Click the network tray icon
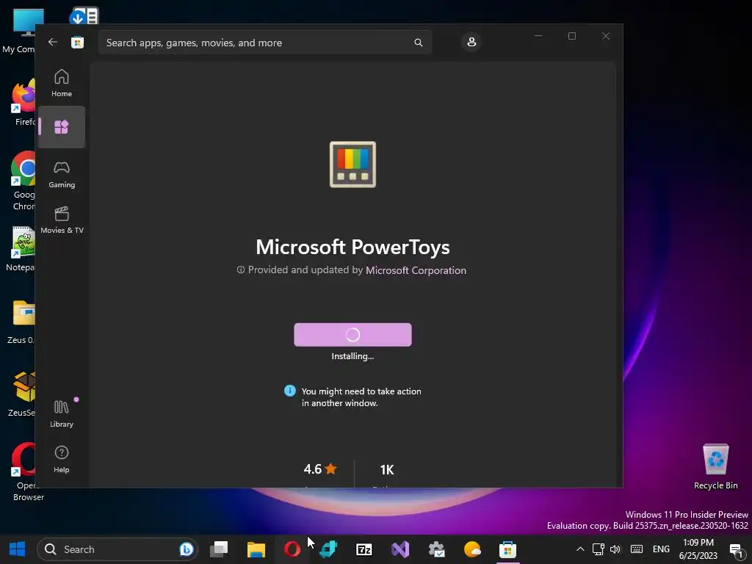 (598, 549)
